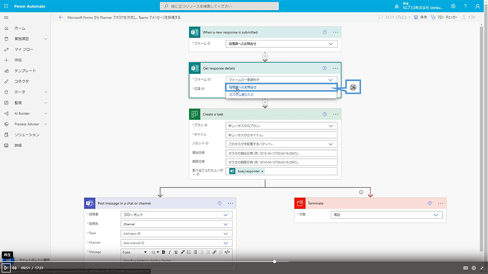
Task: Open フロー チェッカー
Action: pyautogui.click(x=444, y=18)
